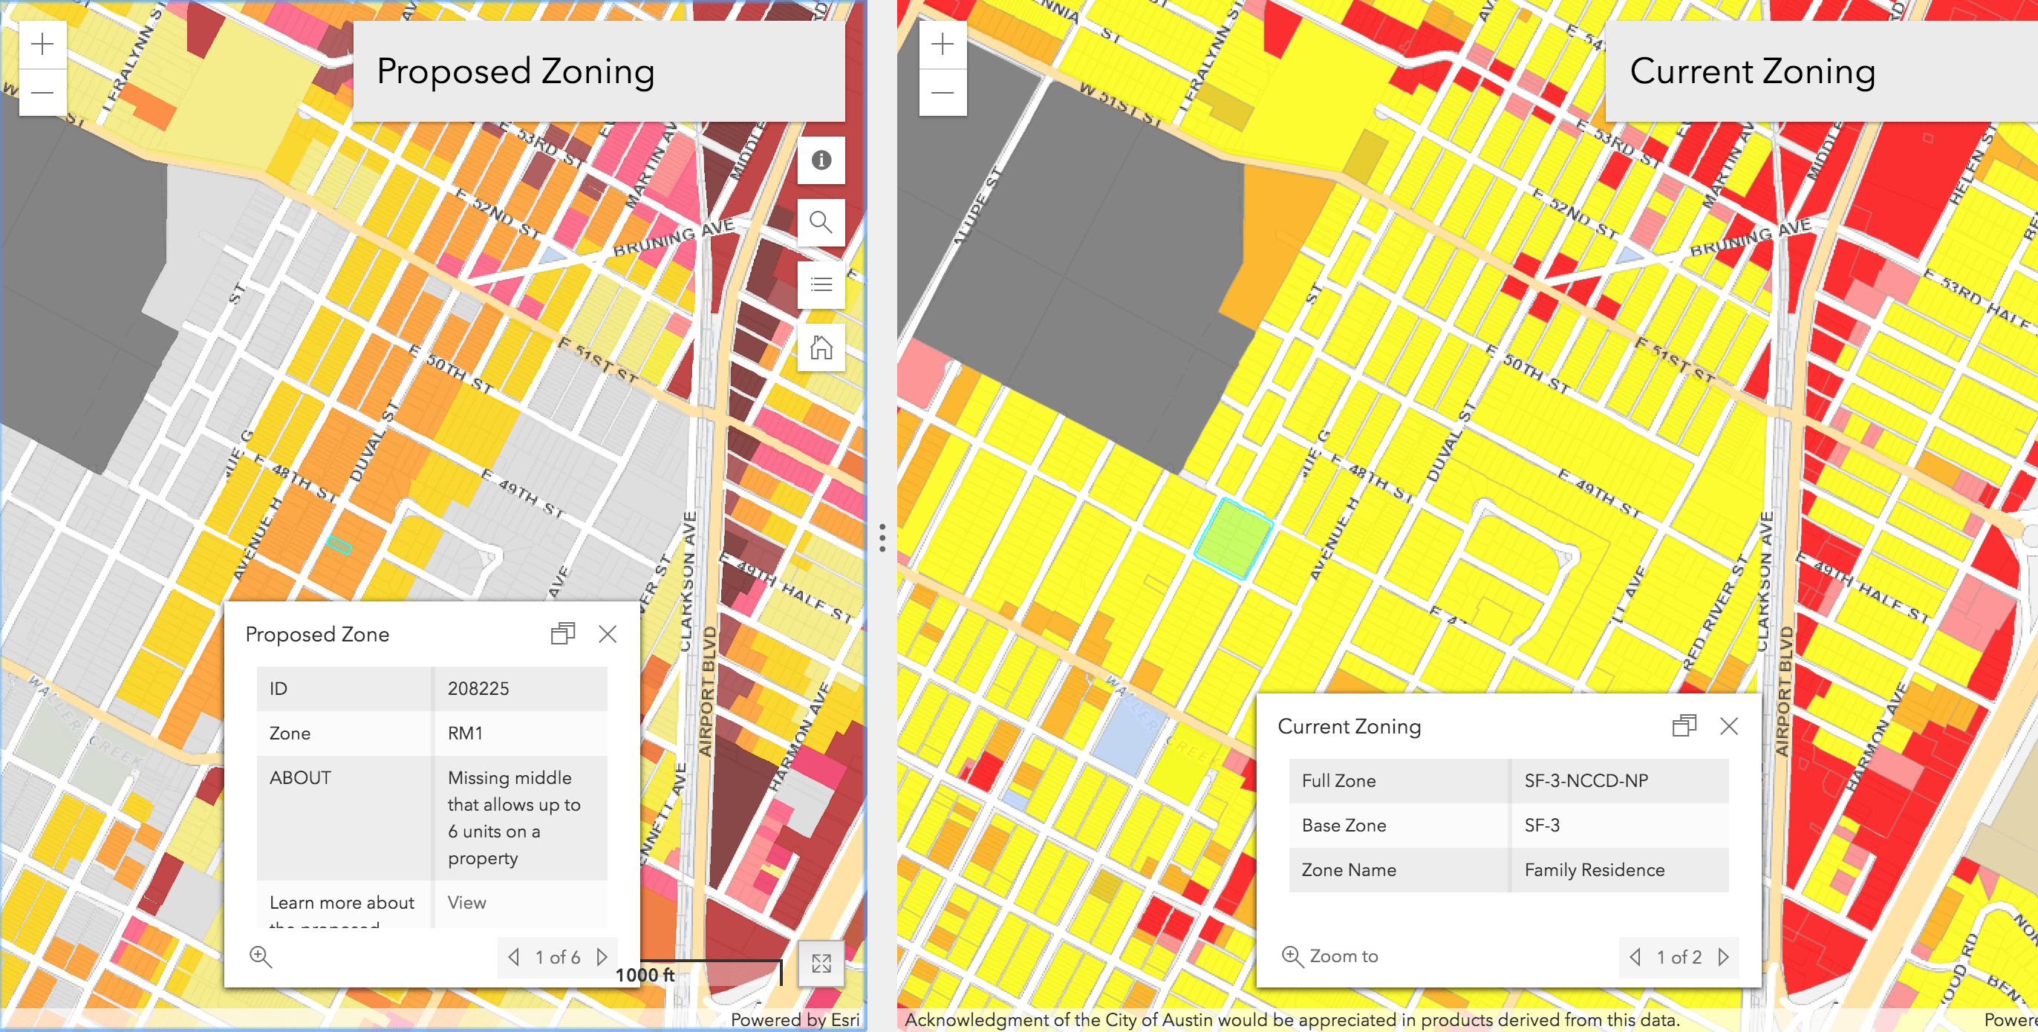This screenshot has height=1032, width=2038.
Task: Click the zoom in button on Current Zoning map
Action: (x=943, y=45)
